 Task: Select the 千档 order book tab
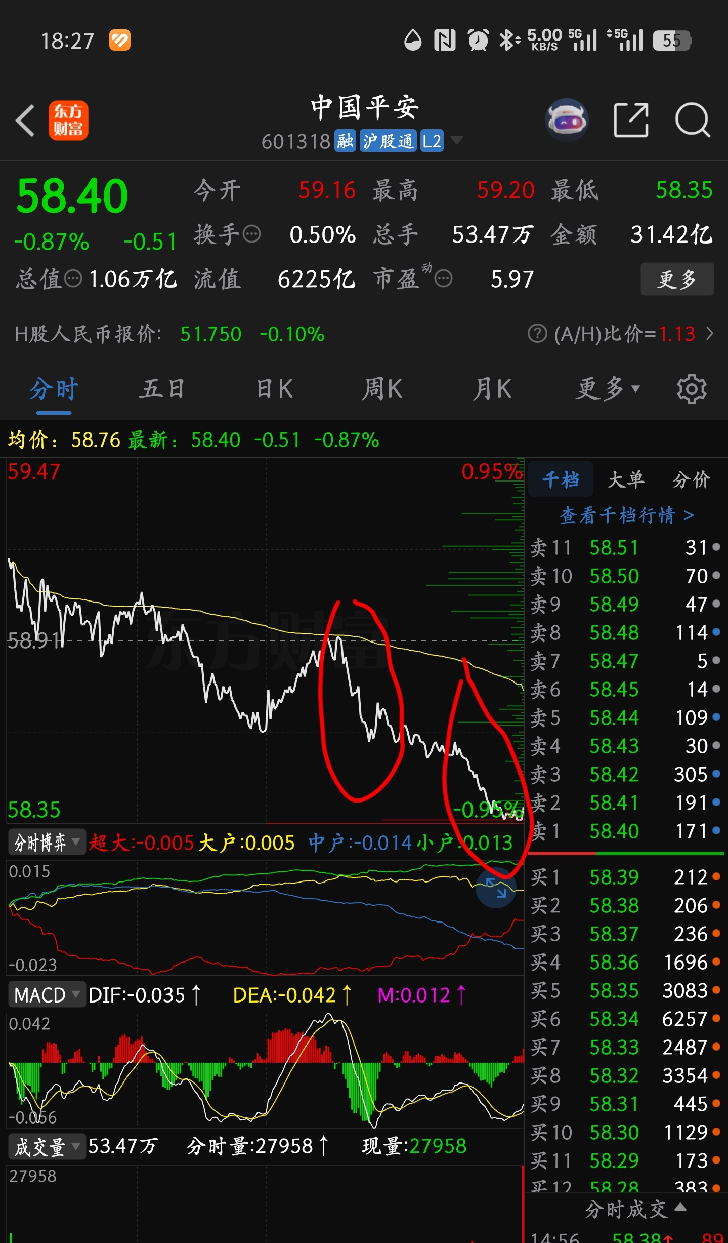[x=561, y=479]
